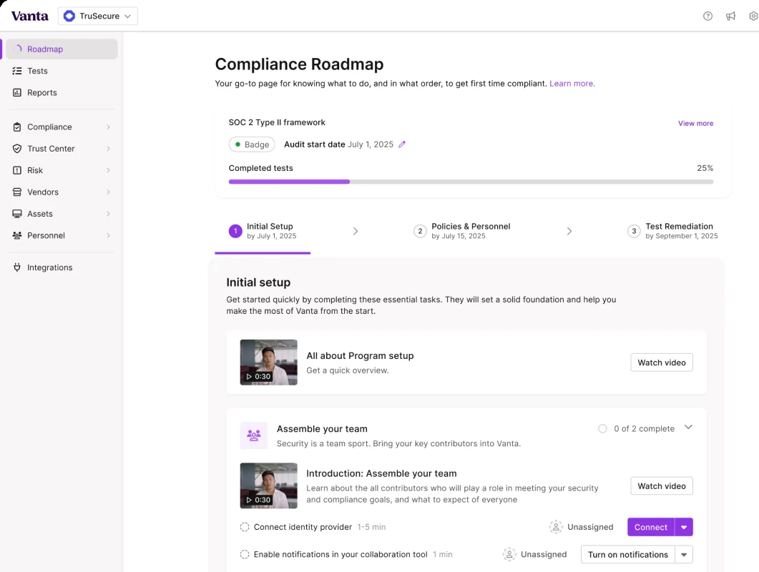759x572 pixels.
Task: Expand the Assets sidebar section
Action: click(x=109, y=214)
